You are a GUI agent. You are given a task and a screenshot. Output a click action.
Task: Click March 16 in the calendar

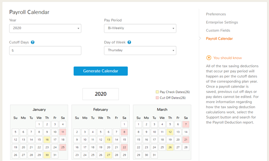pos(146,140)
